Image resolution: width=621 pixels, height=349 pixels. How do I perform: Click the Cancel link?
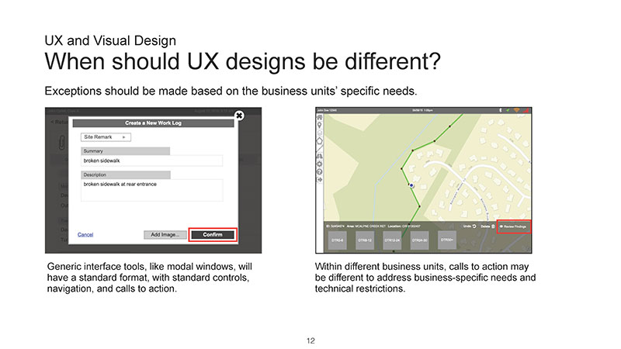(85, 234)
